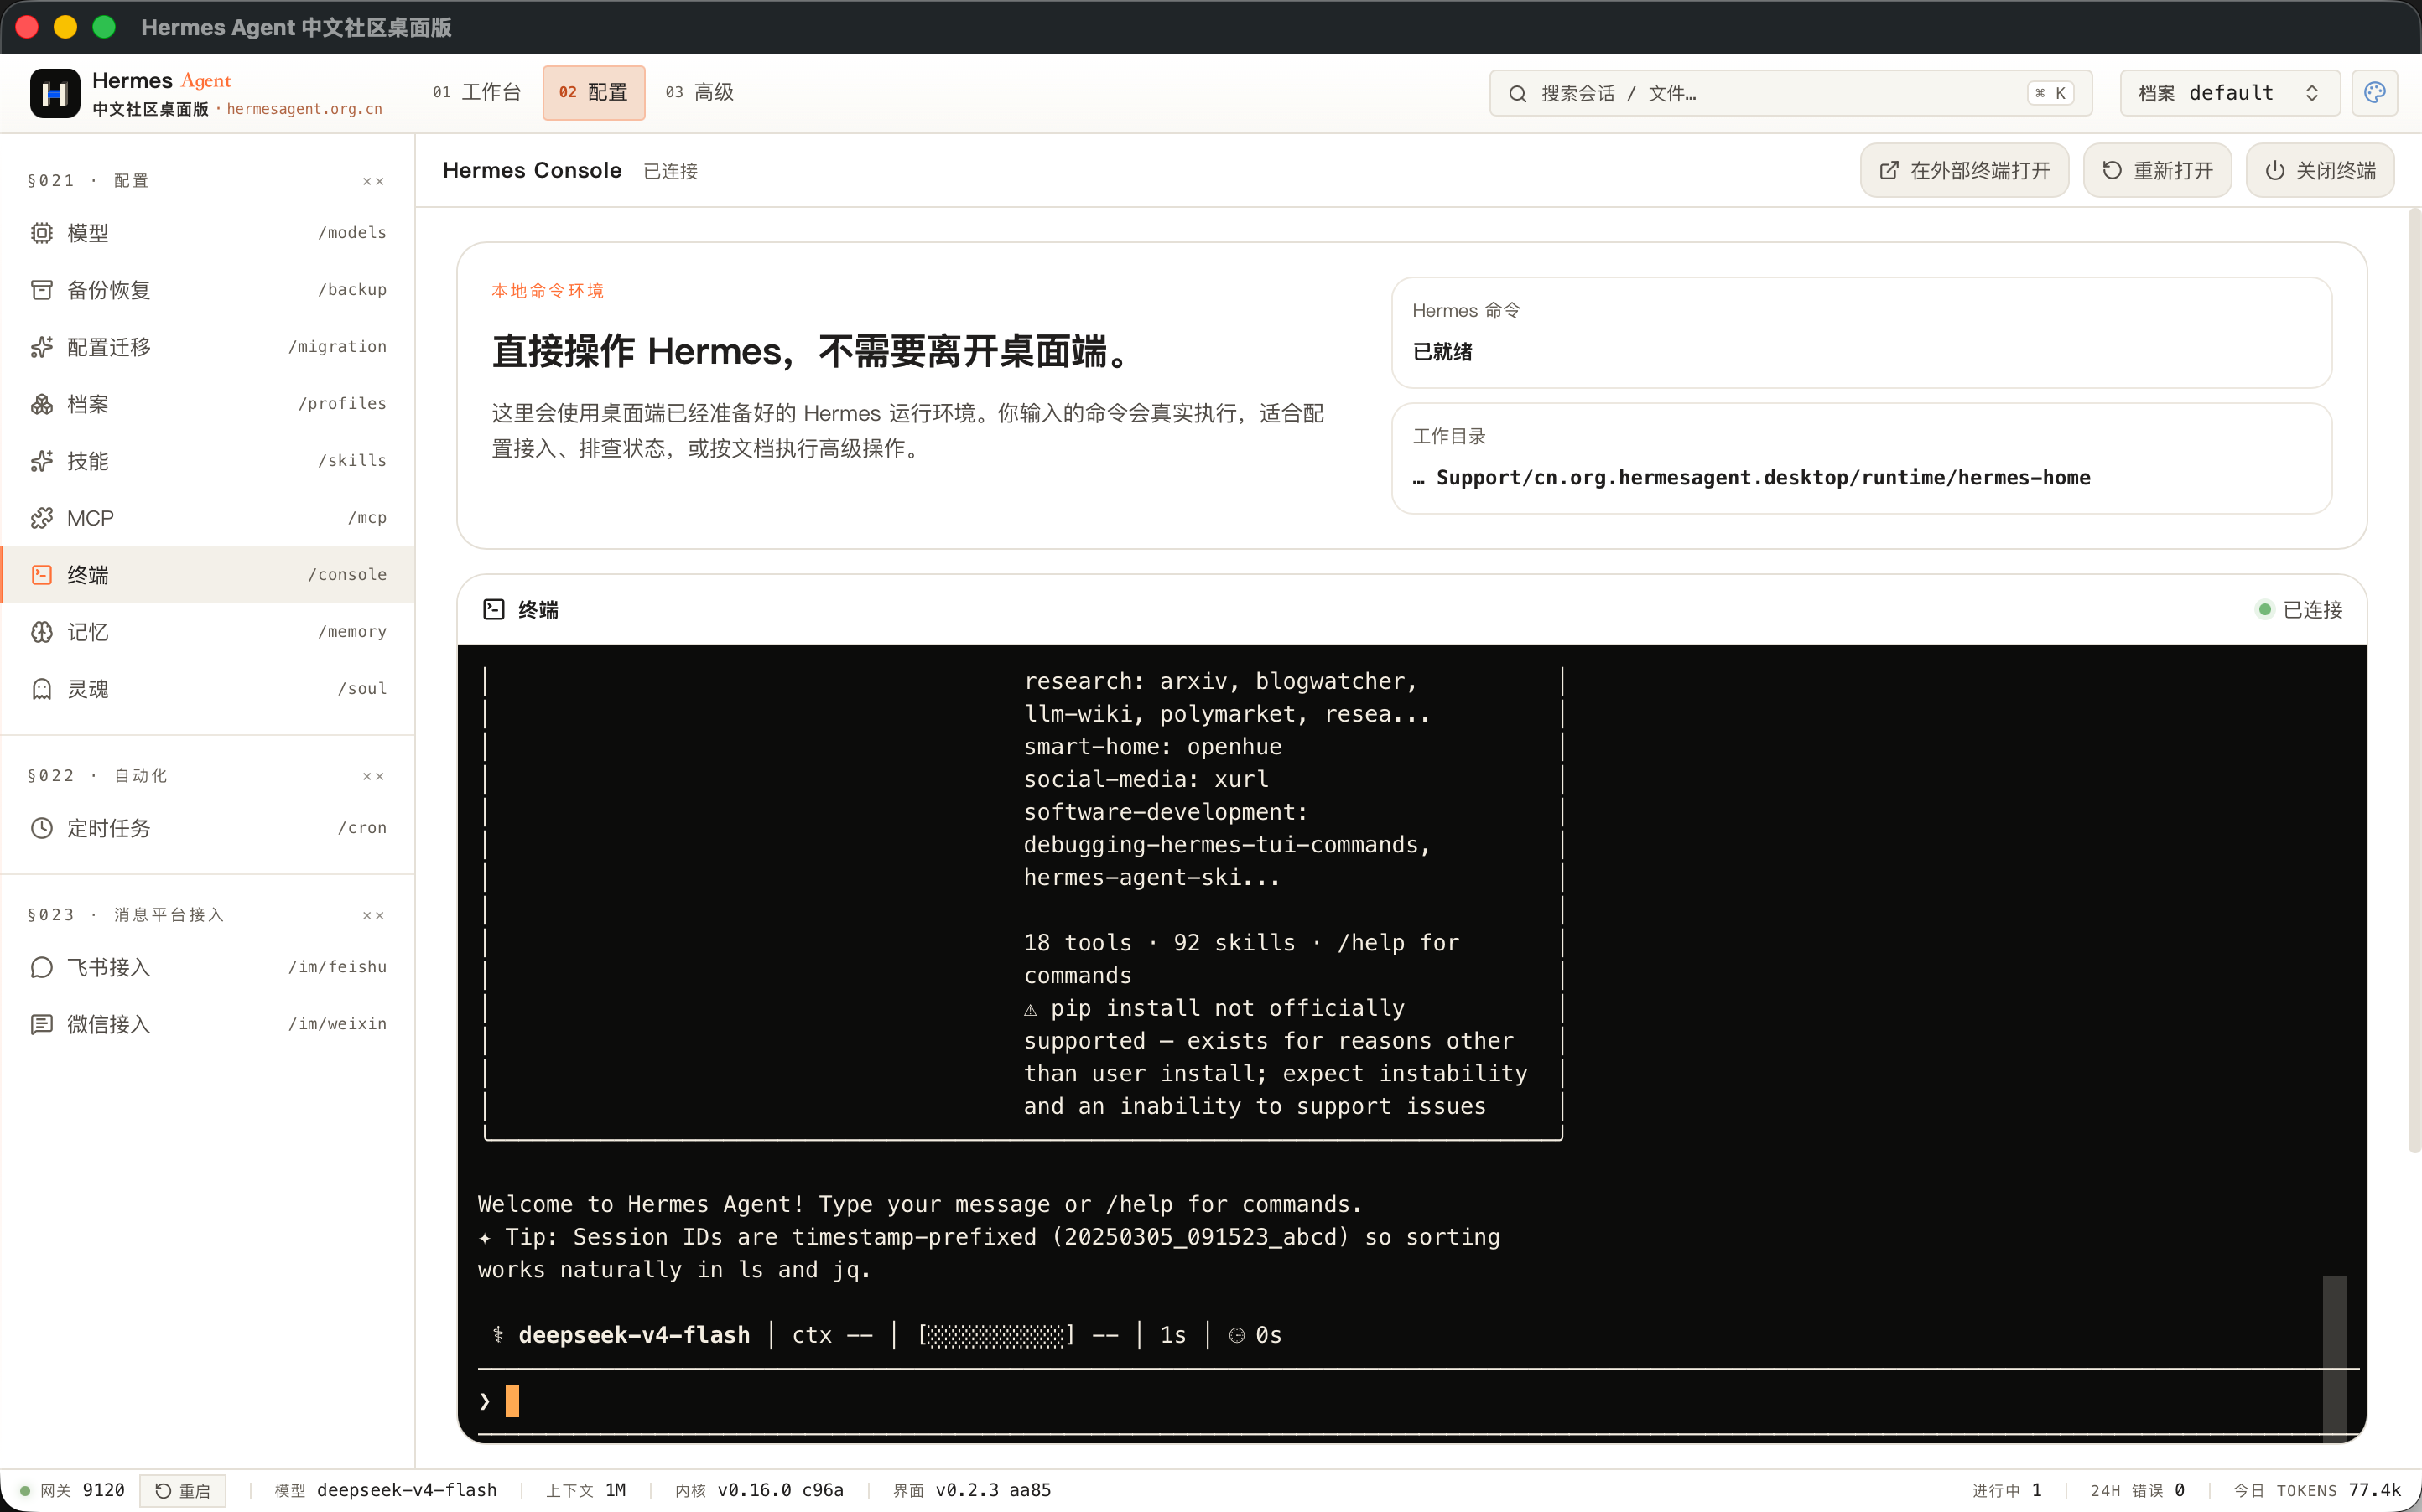2422x1512 pixels.
Task: Switch to the 01 工作台 tab
Action: tap(477, 93)
